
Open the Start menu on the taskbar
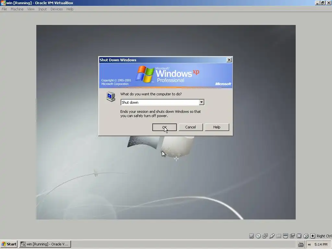(x=9, y=244)
